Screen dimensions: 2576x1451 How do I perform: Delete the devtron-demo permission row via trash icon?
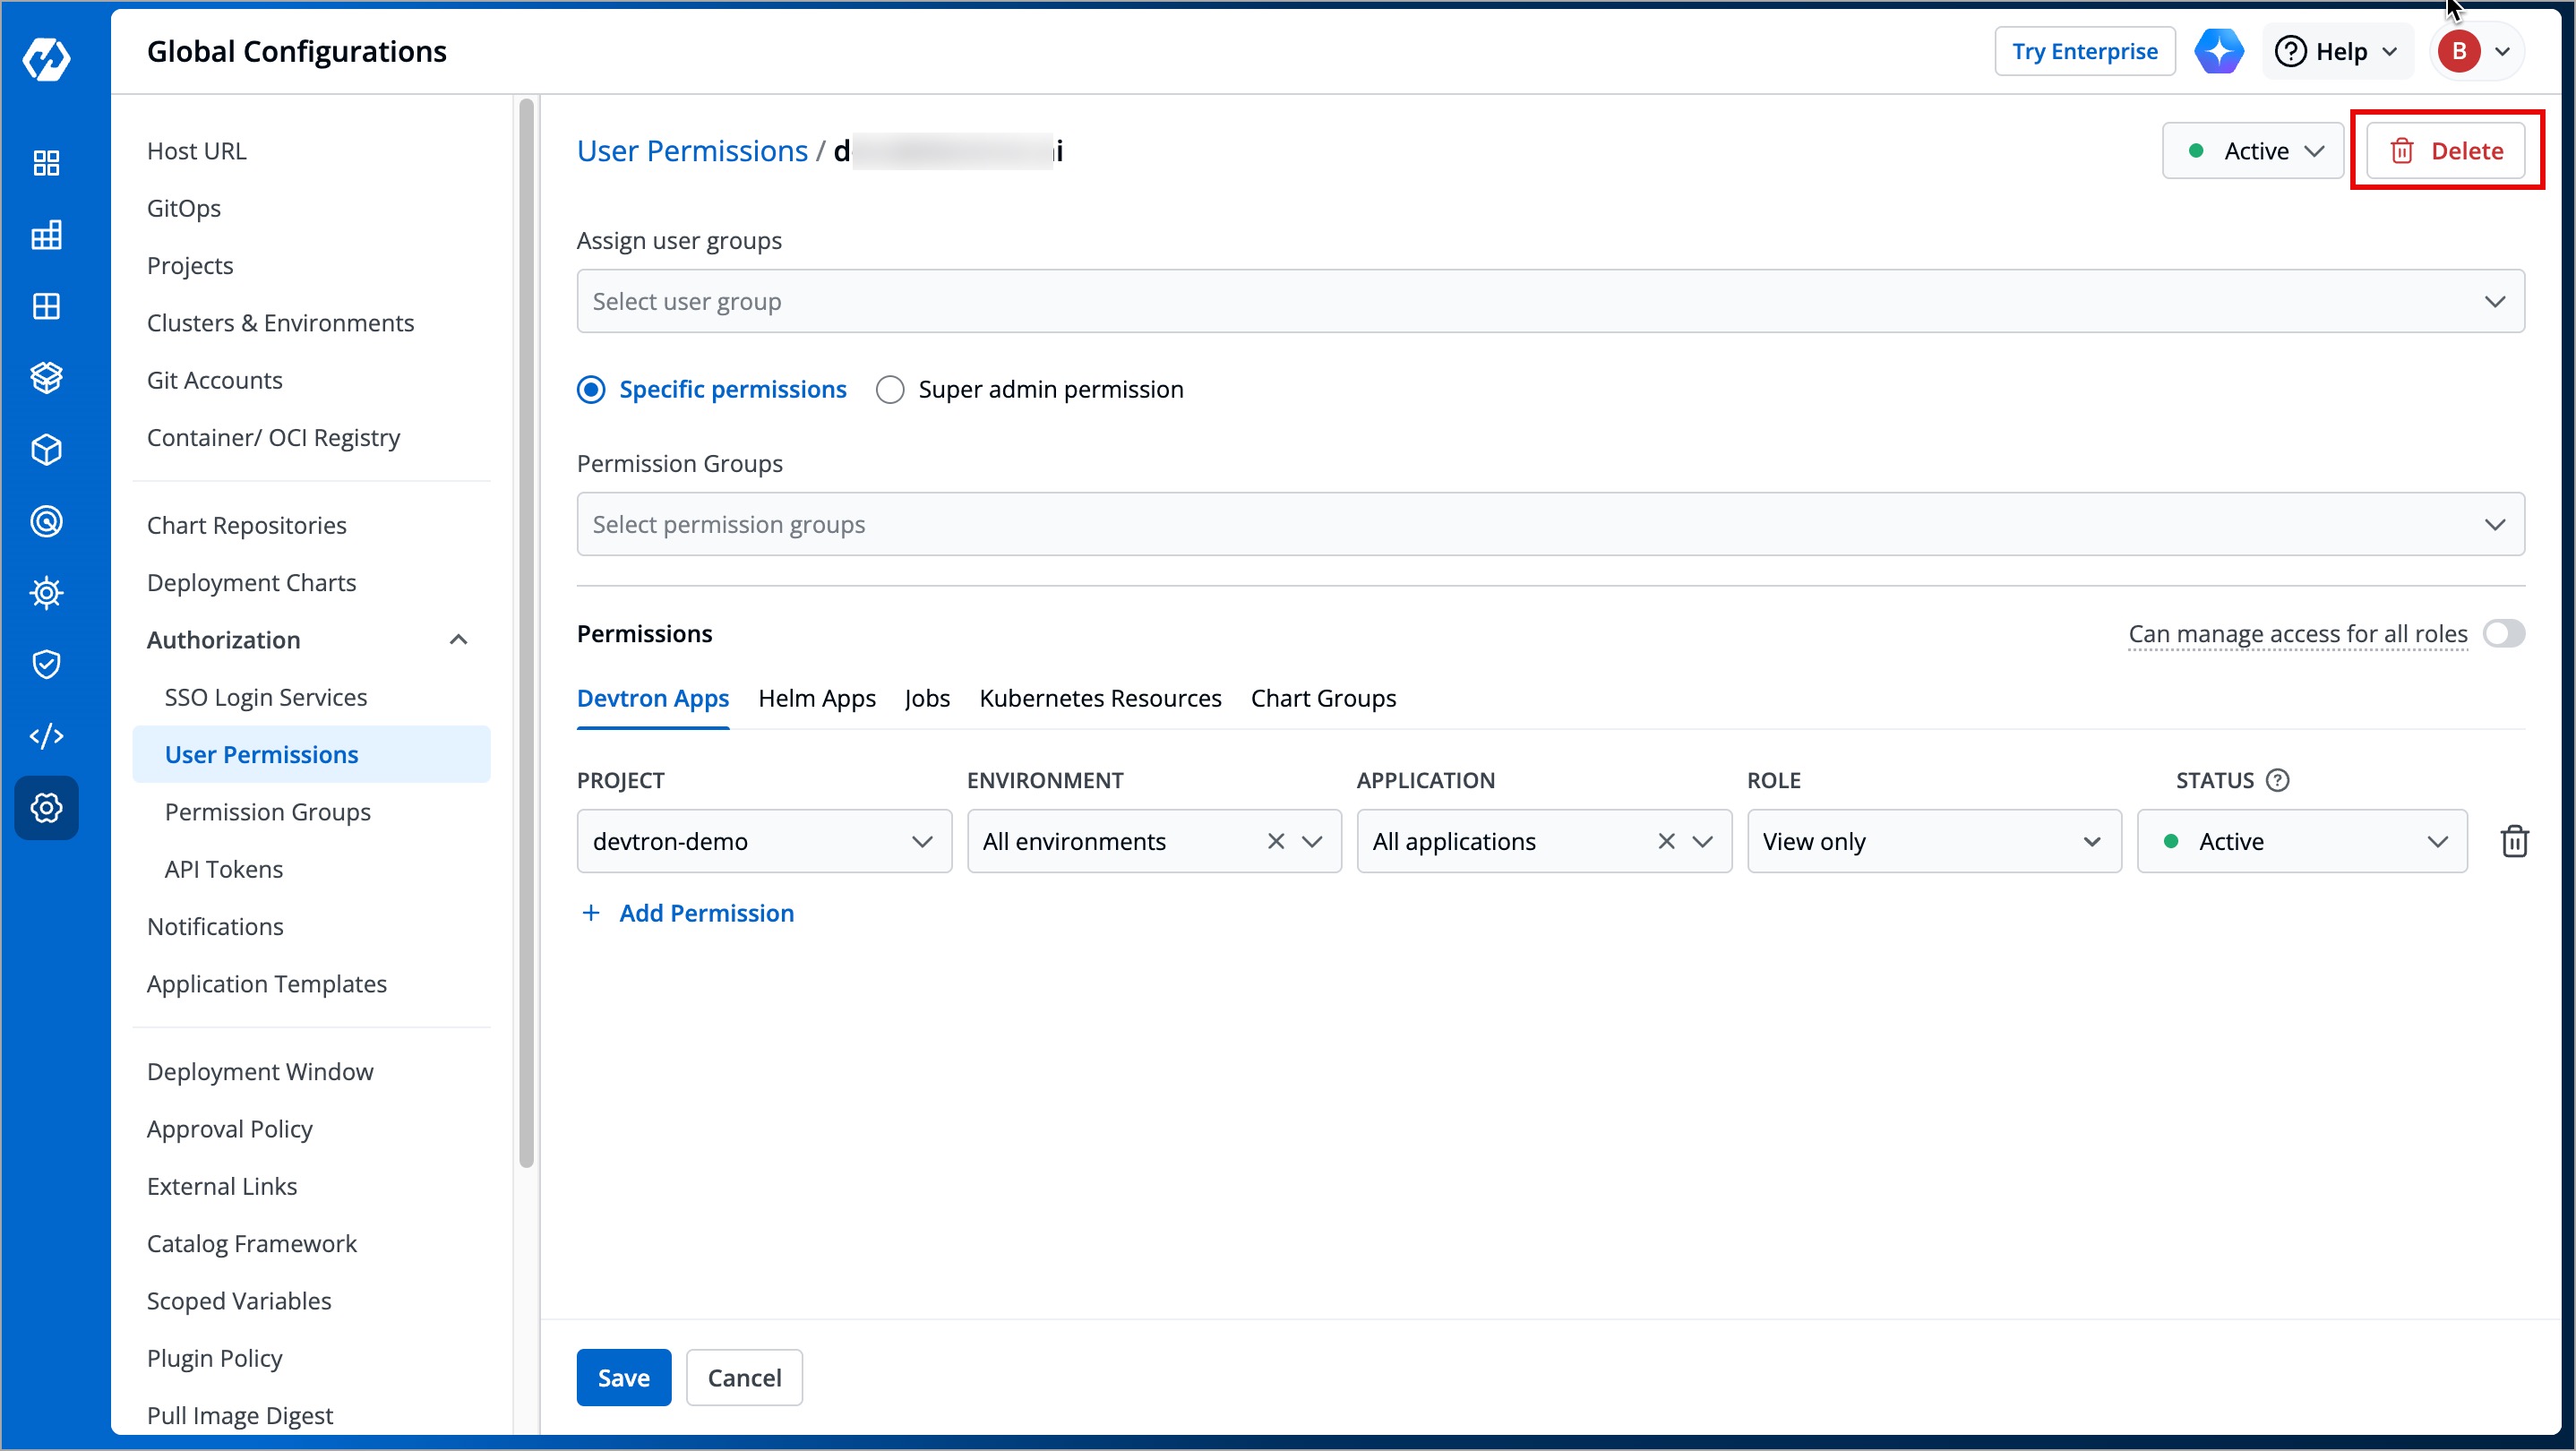(x=2514, y=841)
